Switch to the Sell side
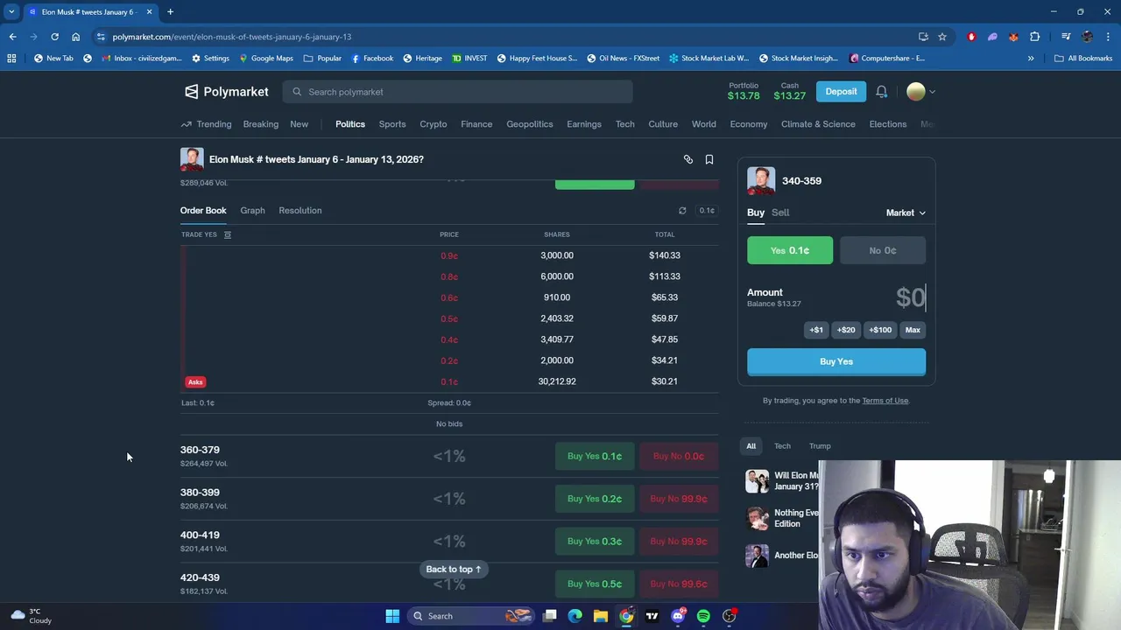This screenshot has height=630, width=1121. click(780, 213)
